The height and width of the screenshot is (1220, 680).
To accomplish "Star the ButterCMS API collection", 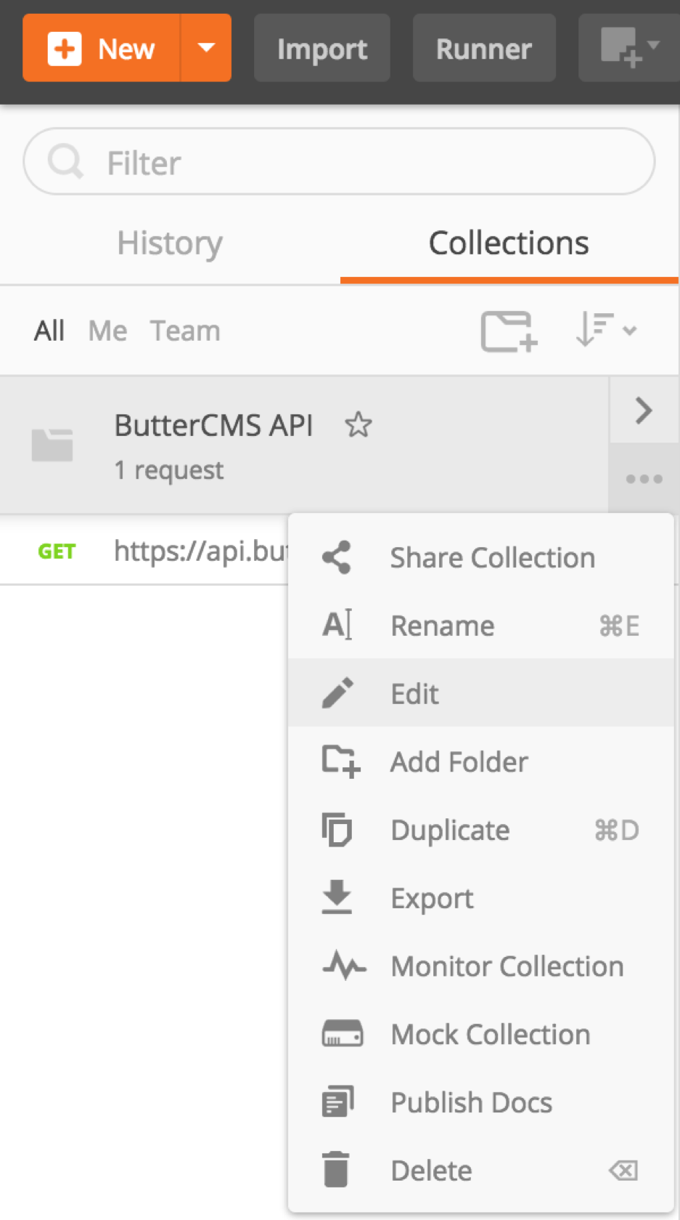I will 358,425.
